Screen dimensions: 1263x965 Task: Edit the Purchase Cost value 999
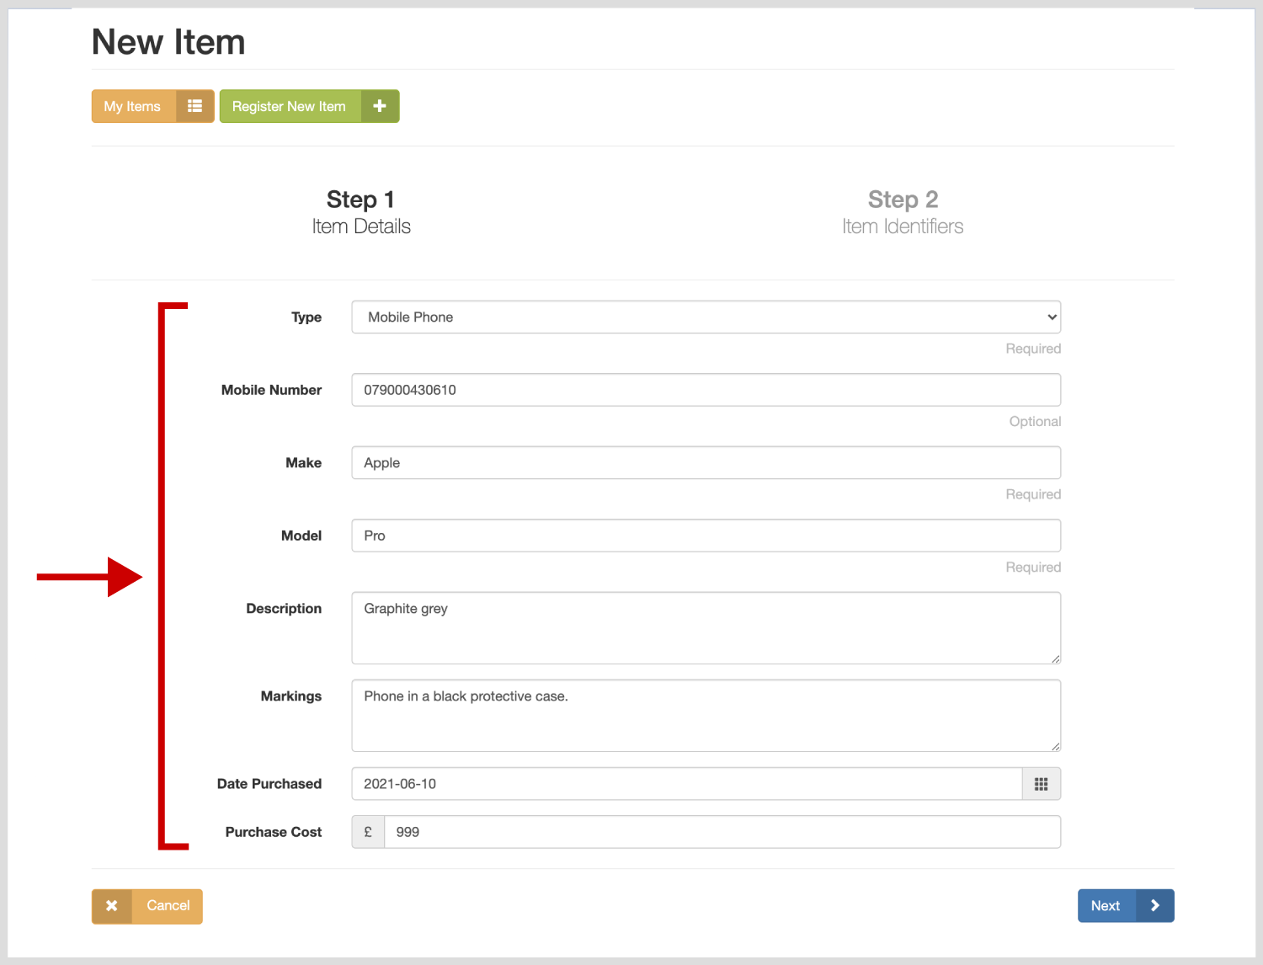pyautogui.click(x=721, y=832)
